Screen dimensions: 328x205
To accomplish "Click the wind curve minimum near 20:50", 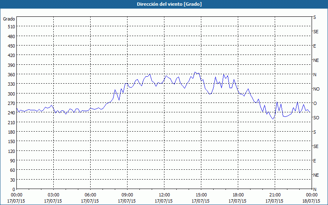I will (273, 119).
